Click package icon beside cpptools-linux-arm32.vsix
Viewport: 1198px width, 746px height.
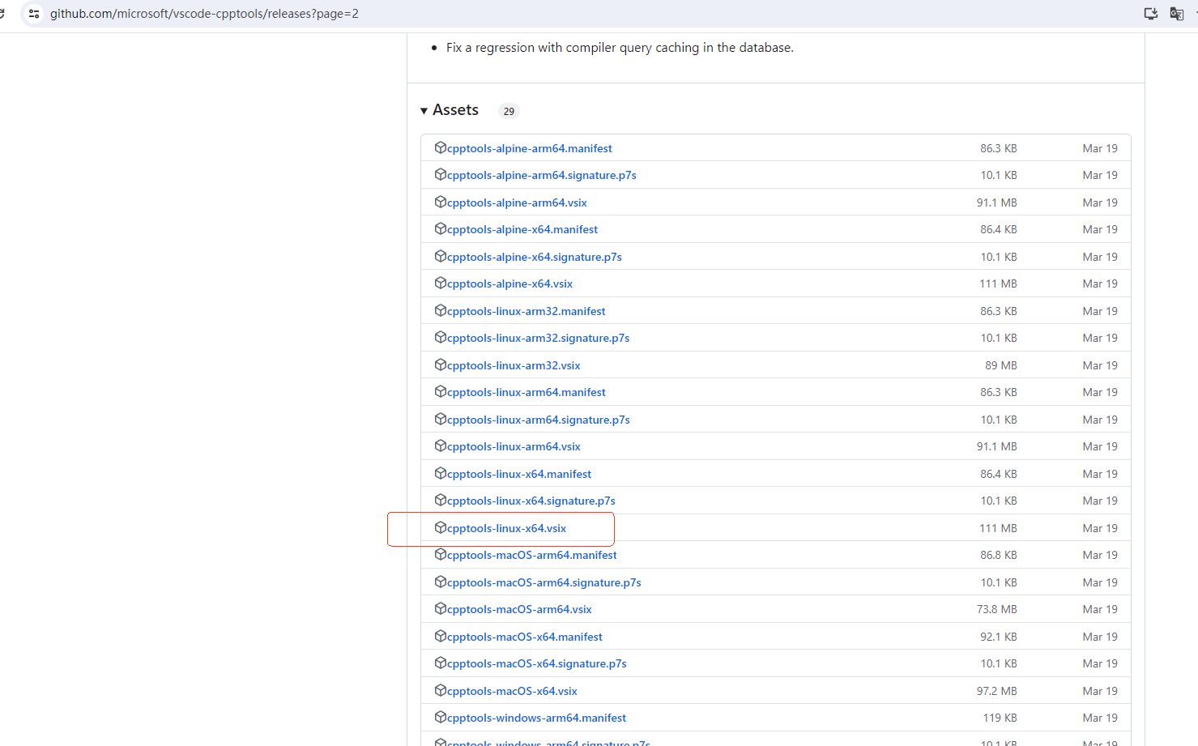pos(441,364)
